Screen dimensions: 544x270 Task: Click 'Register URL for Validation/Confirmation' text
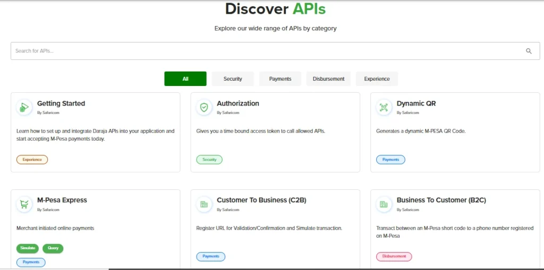[269, 228]
